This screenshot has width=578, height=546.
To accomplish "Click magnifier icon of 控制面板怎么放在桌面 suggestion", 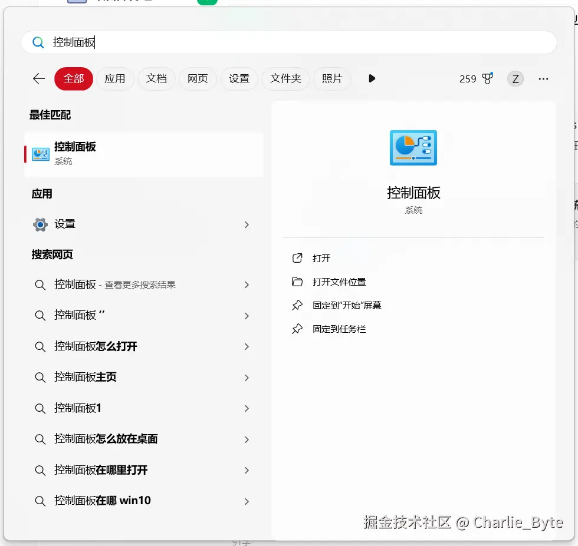I will click(x=40, y=439).
